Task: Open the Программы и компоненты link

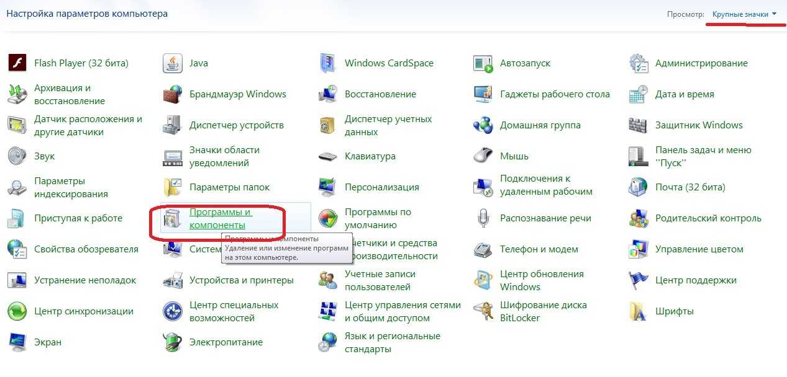Action: tap(217, 218)
